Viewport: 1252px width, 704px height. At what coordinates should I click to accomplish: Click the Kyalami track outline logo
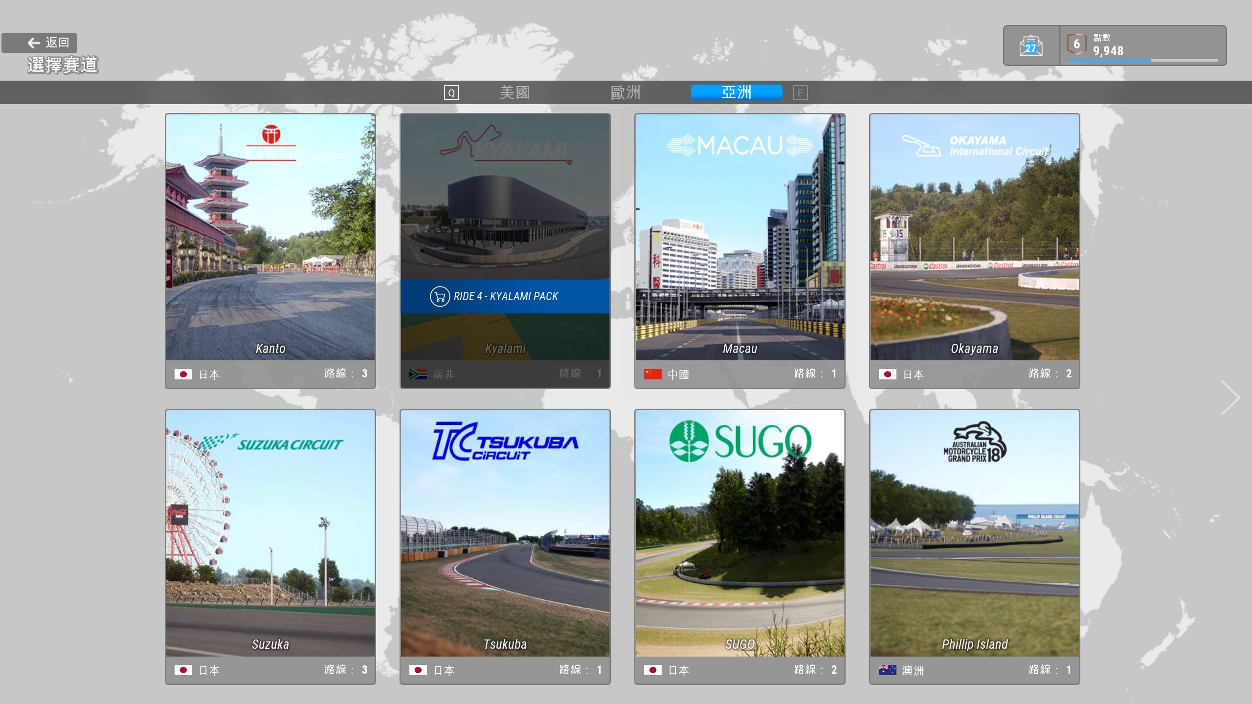[505, 145]
